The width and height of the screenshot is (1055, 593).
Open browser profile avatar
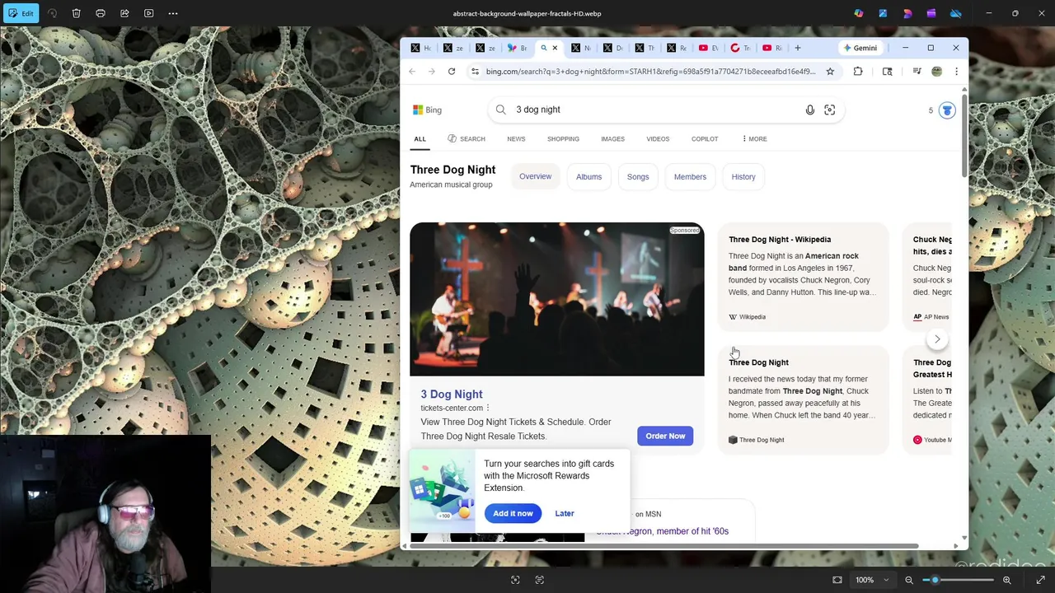(x=936, y=72)
